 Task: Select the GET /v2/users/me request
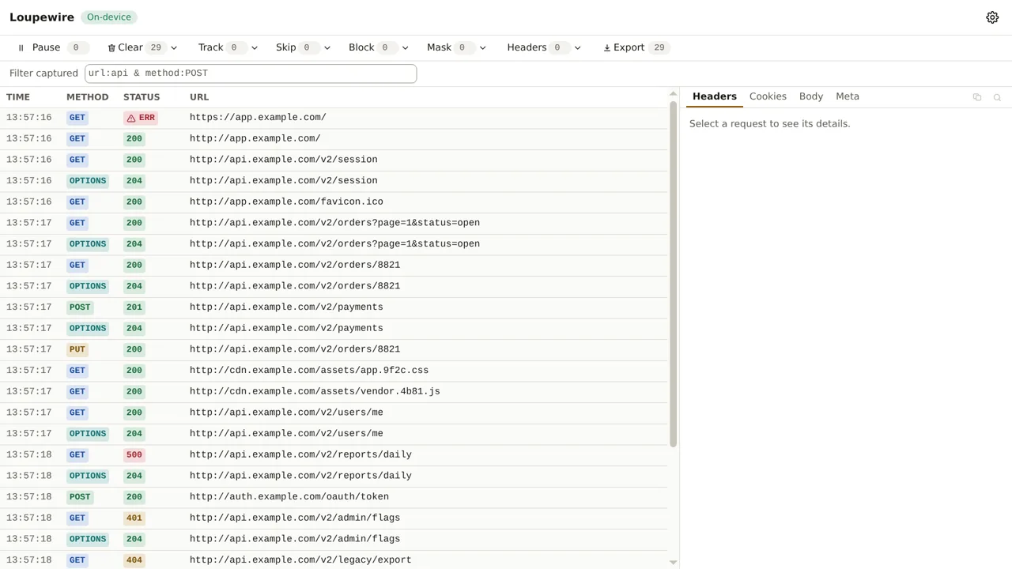pos(334,413)
